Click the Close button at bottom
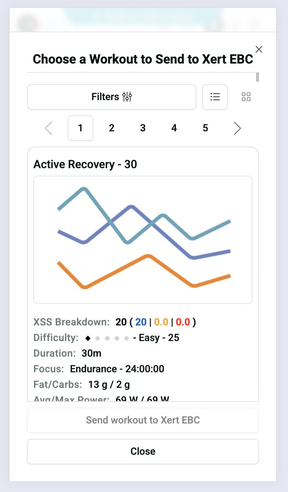The width and height of the screenshot is (288, 492). (x=143, y=451)
